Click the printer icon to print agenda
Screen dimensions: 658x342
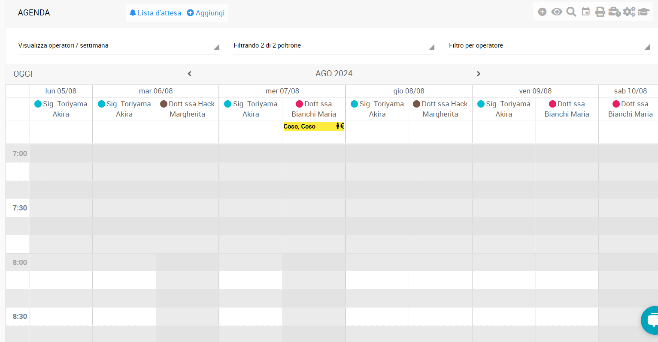(600, 12)
